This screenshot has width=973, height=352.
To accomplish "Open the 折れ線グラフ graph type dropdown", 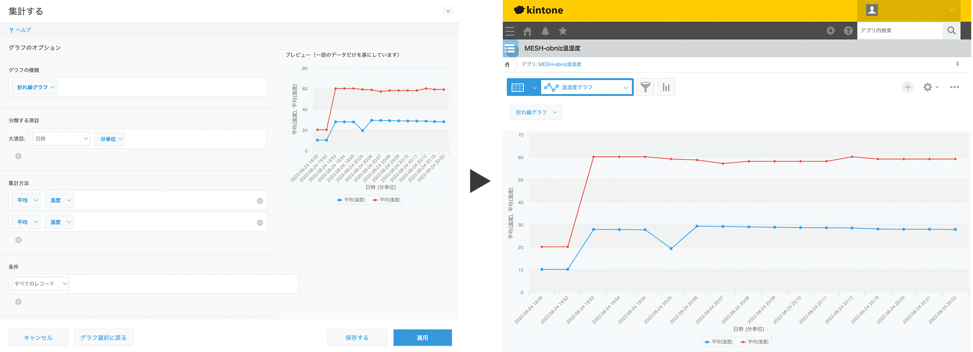I will coord(36,87).
